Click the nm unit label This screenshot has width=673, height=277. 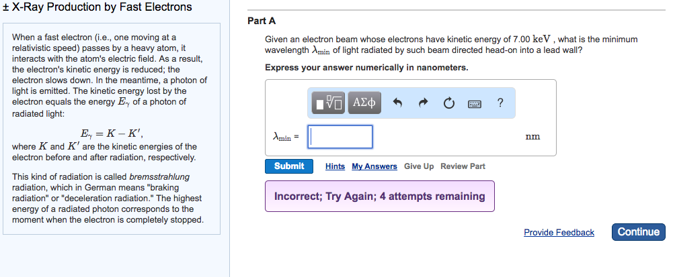pyautogui.click(x=532, y=137)
